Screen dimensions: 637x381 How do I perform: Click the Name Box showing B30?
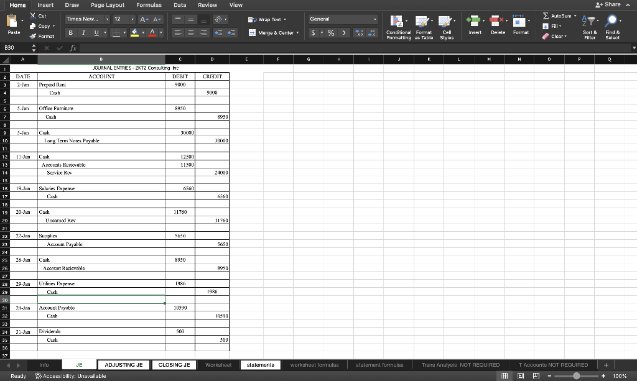pos(16,48)
